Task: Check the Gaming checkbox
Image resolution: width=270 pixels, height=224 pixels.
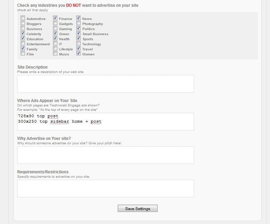Action: tap(55, 28)
